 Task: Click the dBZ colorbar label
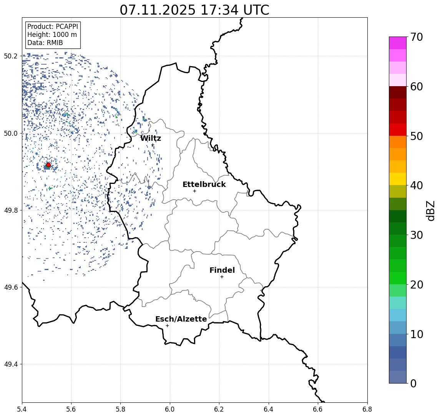coord(430,211)
